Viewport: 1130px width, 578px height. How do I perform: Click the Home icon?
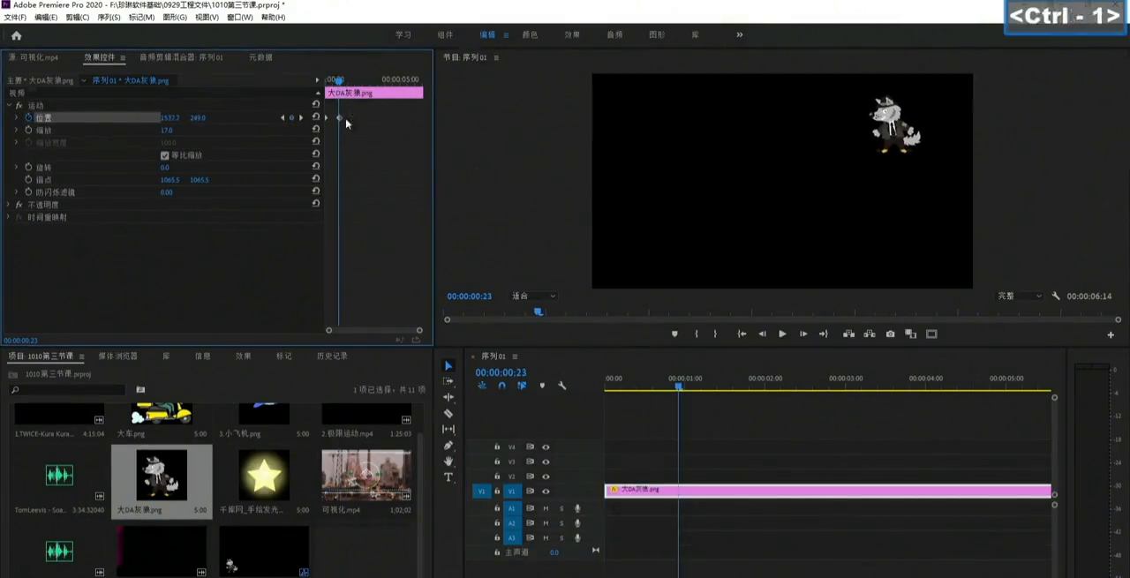coord(16,35)
